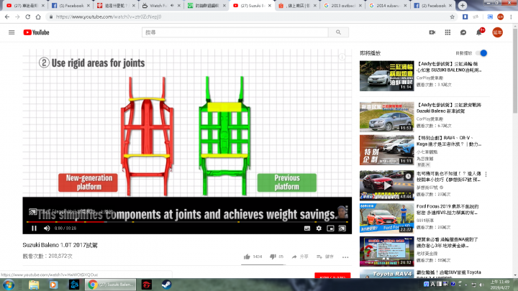
Task: Click the cast button in player controls
Action: (342, 228)
